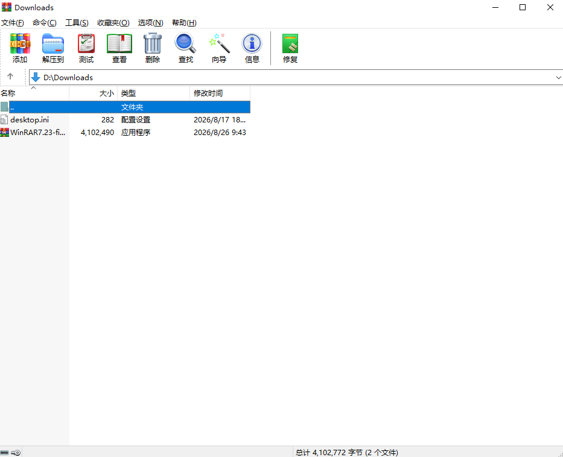The height and width of the screenshot is (457, 563).
Task: Click the 配置设置 type cell
Action: [x=136, y=120]
